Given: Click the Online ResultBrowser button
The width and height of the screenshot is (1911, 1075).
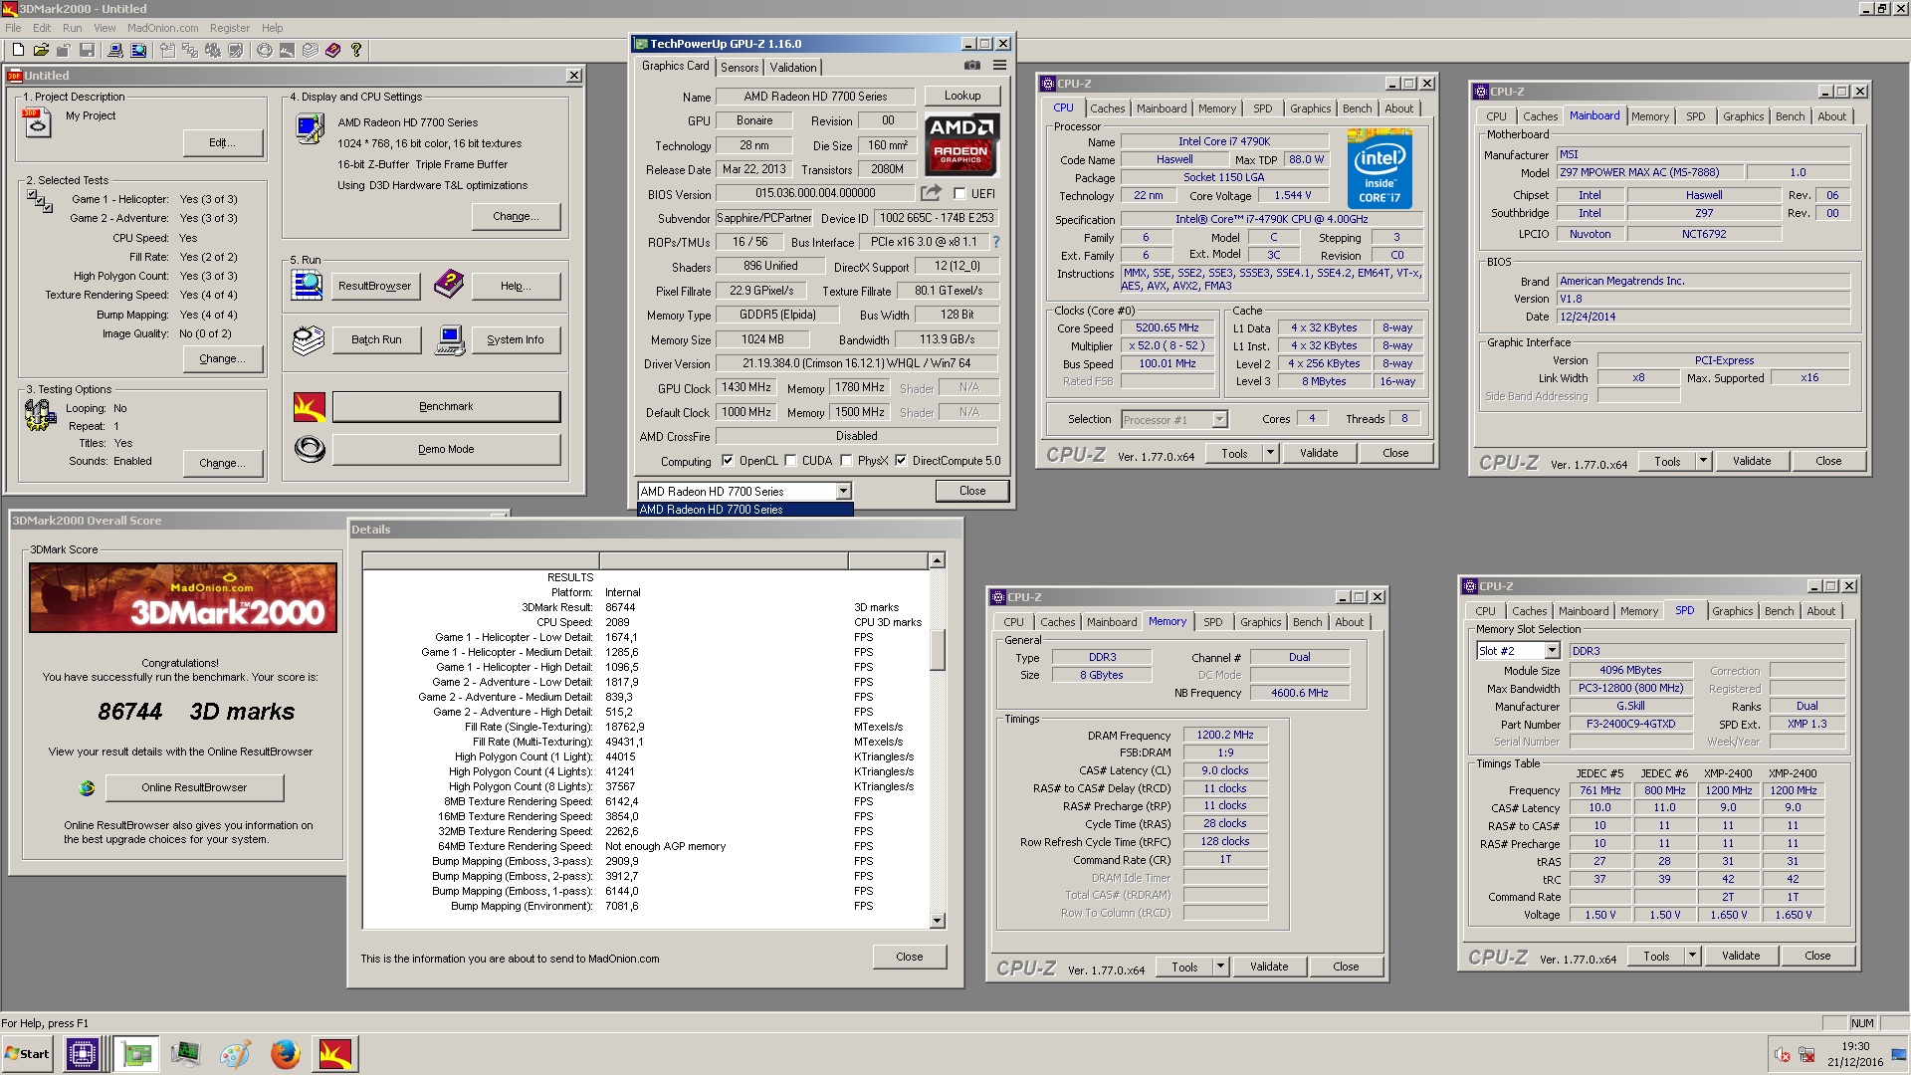Looking at the screenshot, I should pos(194,787).
